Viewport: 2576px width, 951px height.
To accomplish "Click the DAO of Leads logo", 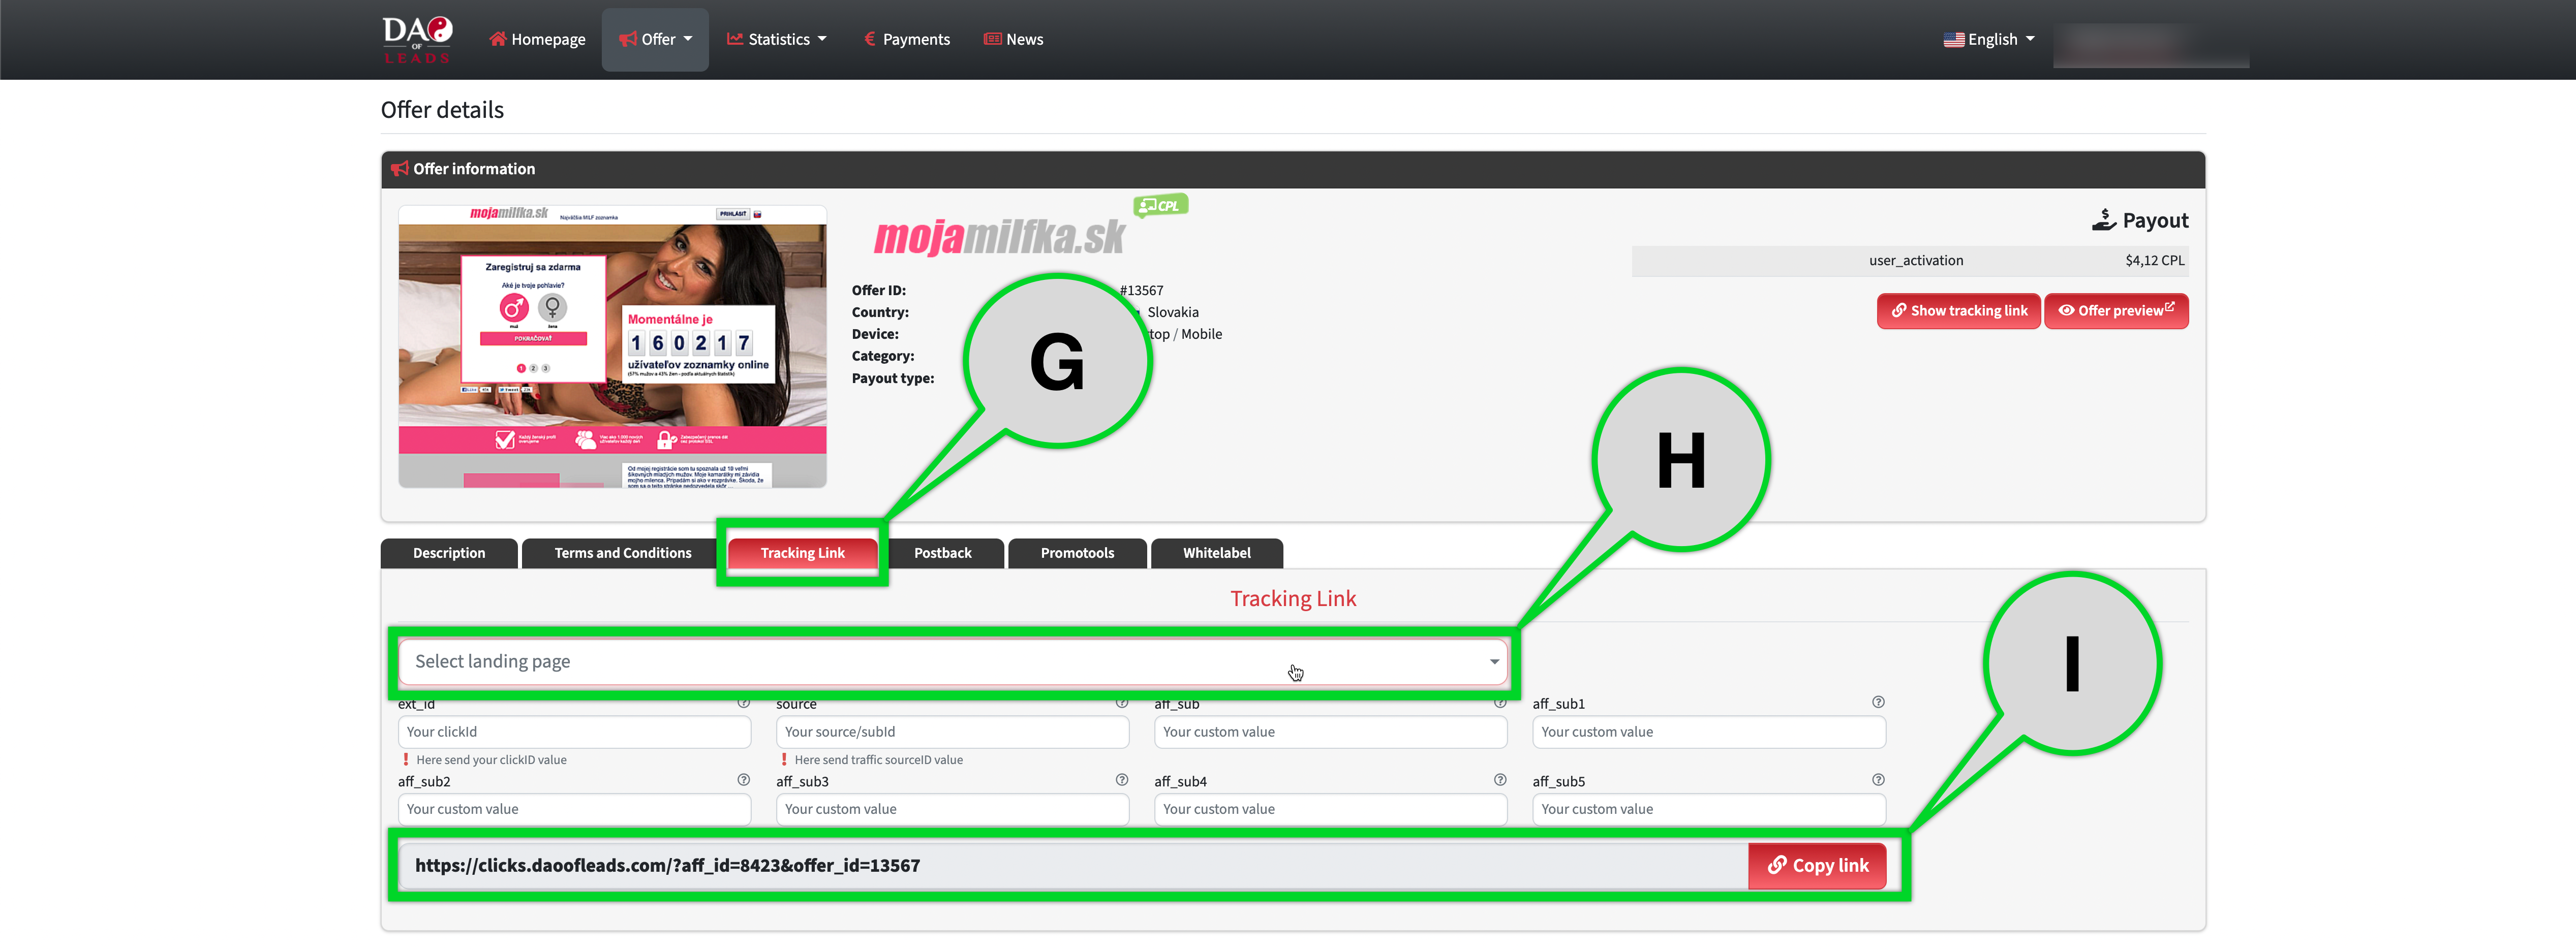I will coord(417,39).
